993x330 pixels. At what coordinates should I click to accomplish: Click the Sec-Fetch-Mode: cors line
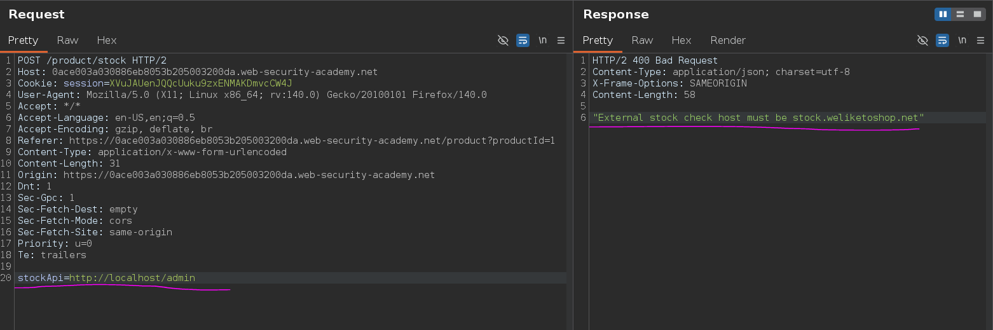tap(75, 221)
